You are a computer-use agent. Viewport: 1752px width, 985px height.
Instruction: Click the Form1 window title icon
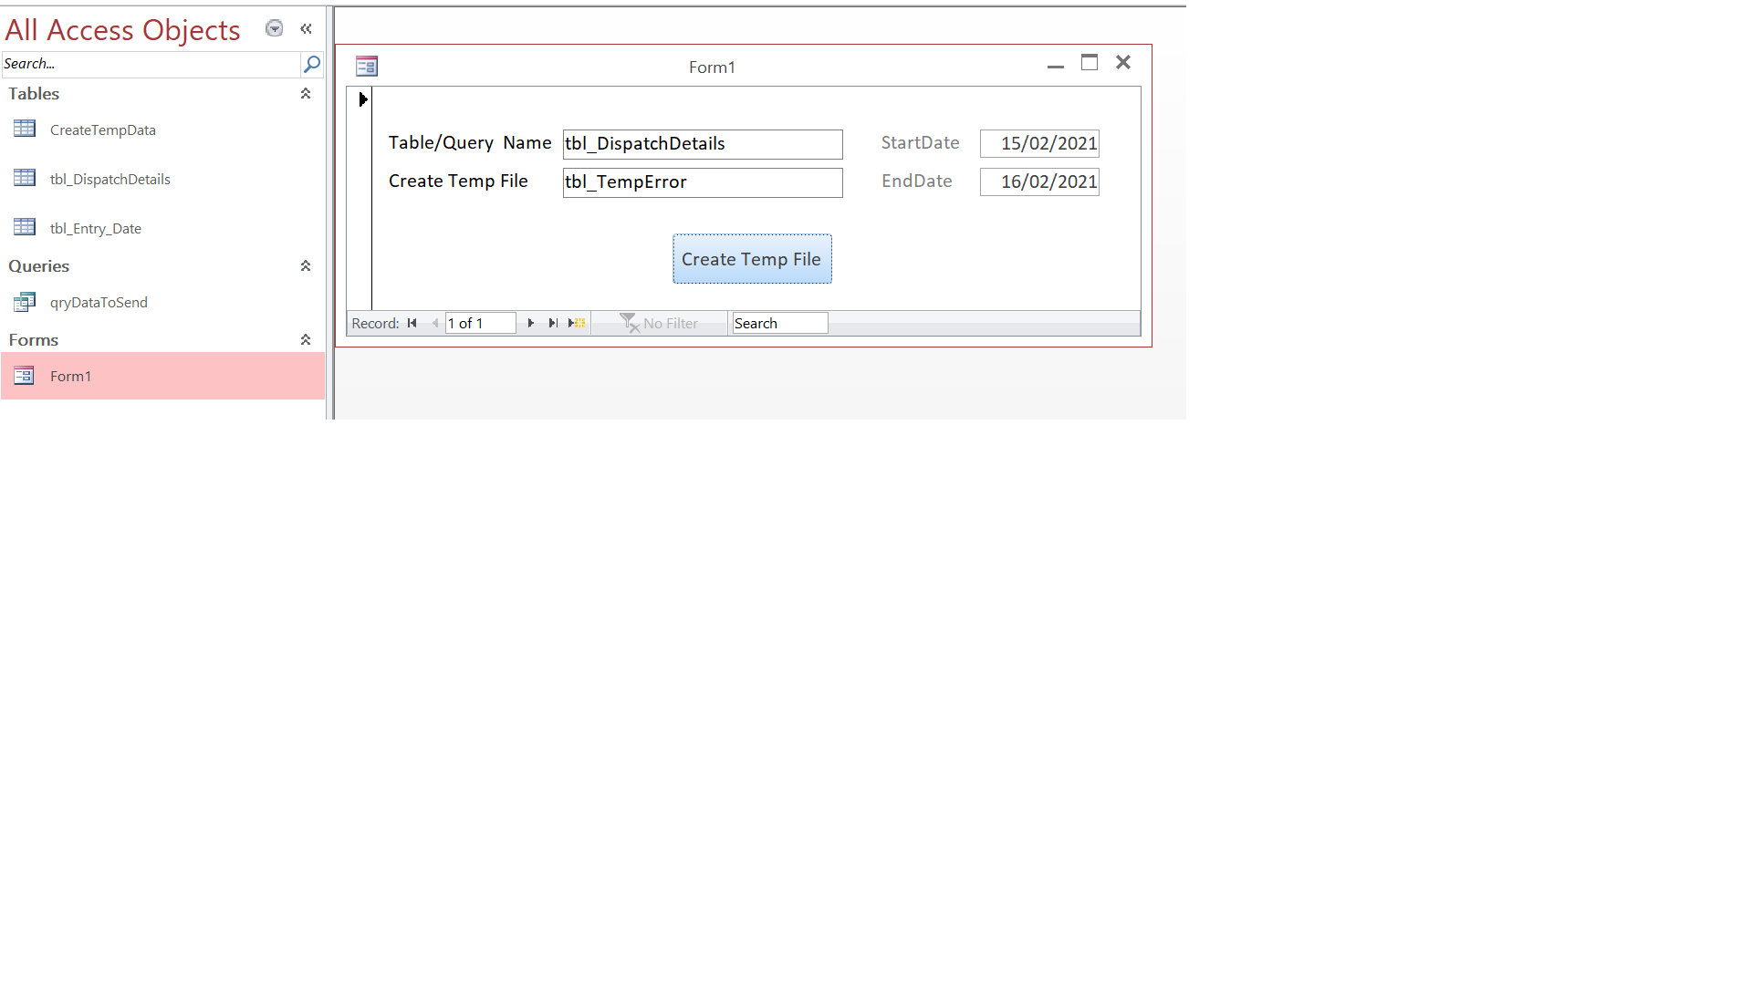367,67
